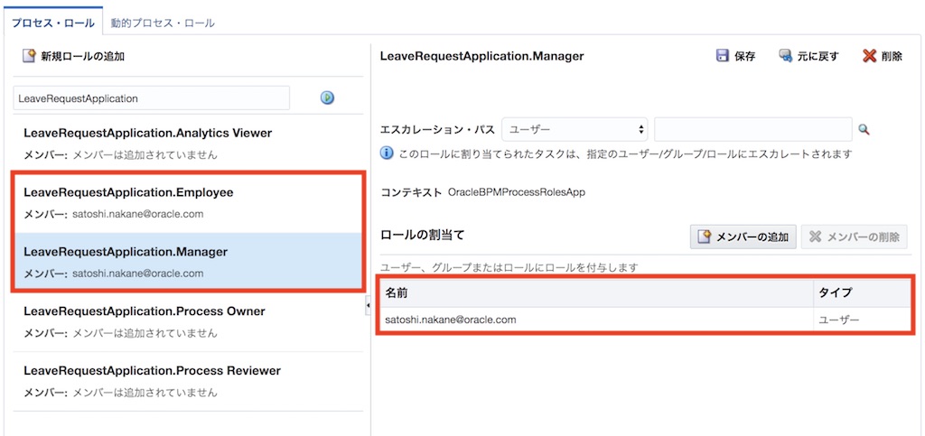Click the escalation path magnifier search icon
The width and height of the screenshot is (925, 436).
864,130
